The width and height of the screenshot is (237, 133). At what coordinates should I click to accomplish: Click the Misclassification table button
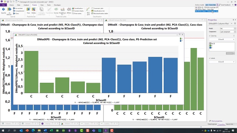(x=100, y=13)
